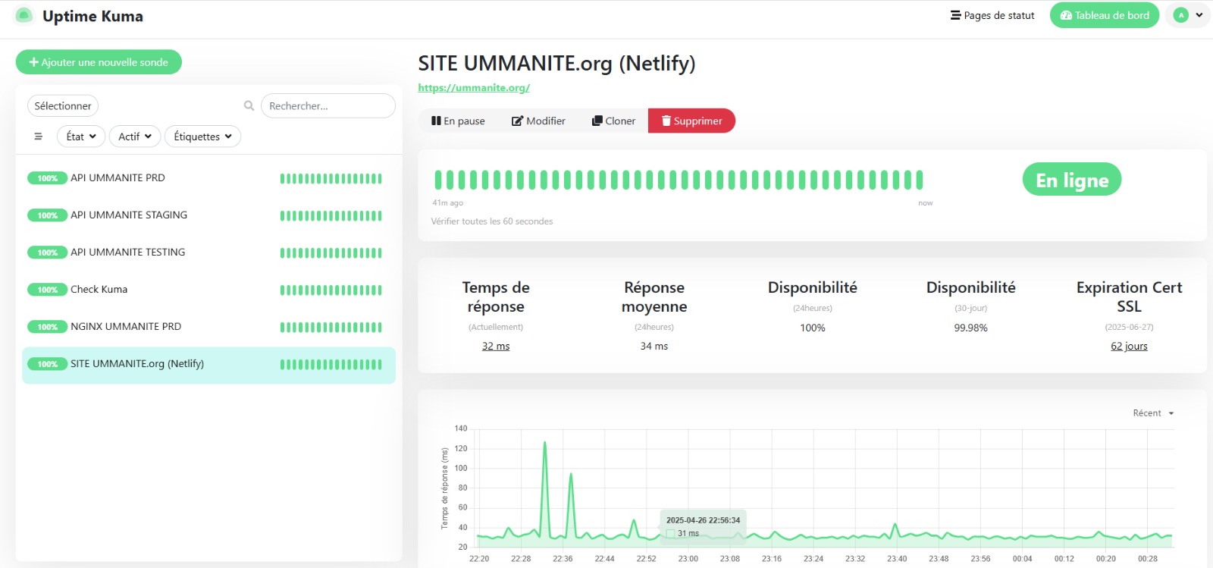Open the https://ummanite.org/ link
The height and width of the screenshot is (568, 1213).
[x=474, y=88]
